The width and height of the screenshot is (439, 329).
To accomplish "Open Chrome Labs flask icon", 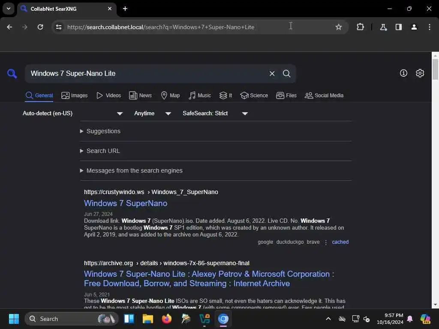I will point(383,27).
